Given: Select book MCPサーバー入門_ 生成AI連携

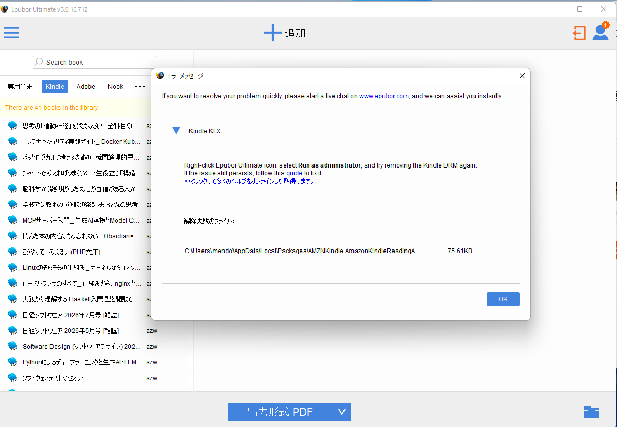Looking at the screenshot, I should 81,220.
